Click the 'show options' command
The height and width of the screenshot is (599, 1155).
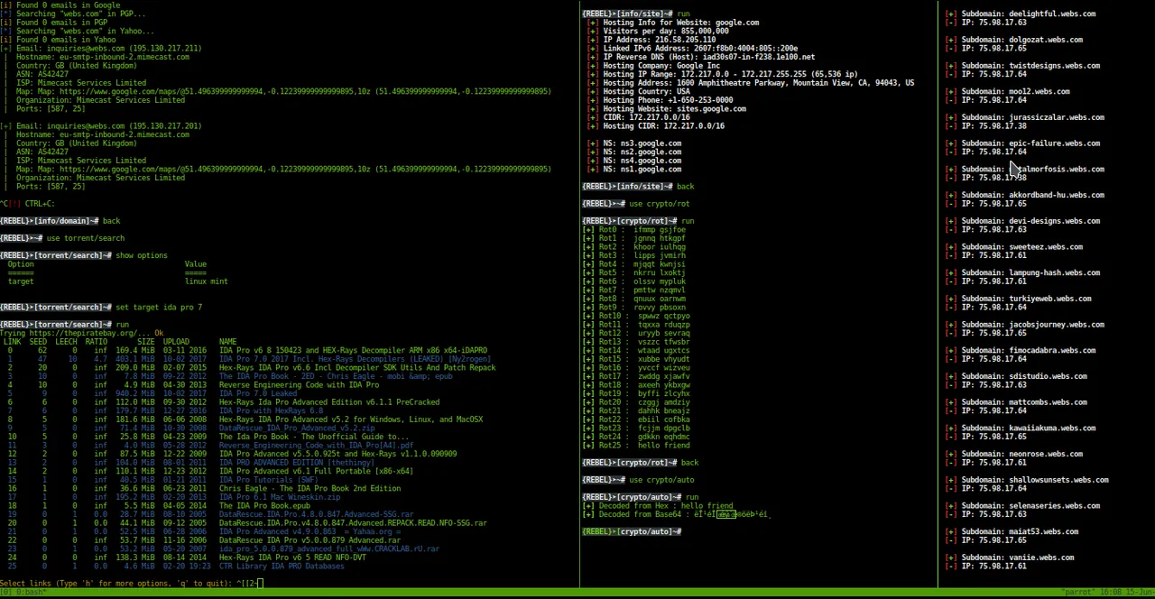(x=142, y=255)
